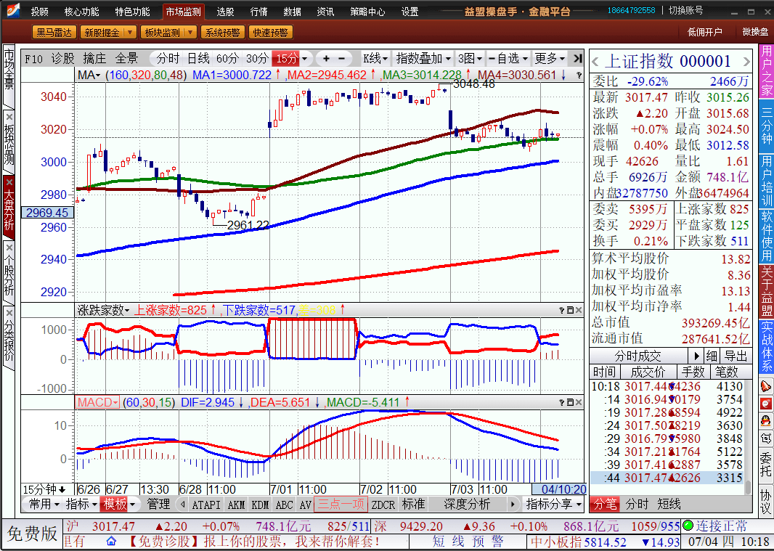Image resolution: width=774 pixels, height=551 pixels.
Task: Maximize the MACD indicator panel
Action: tap(570, 402)
